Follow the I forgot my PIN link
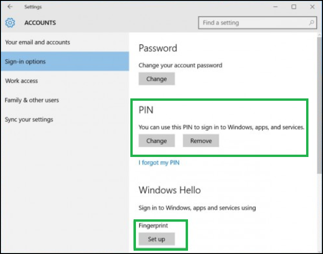The height and width of the screenshot is (254, 323). [x=159, y=163]
